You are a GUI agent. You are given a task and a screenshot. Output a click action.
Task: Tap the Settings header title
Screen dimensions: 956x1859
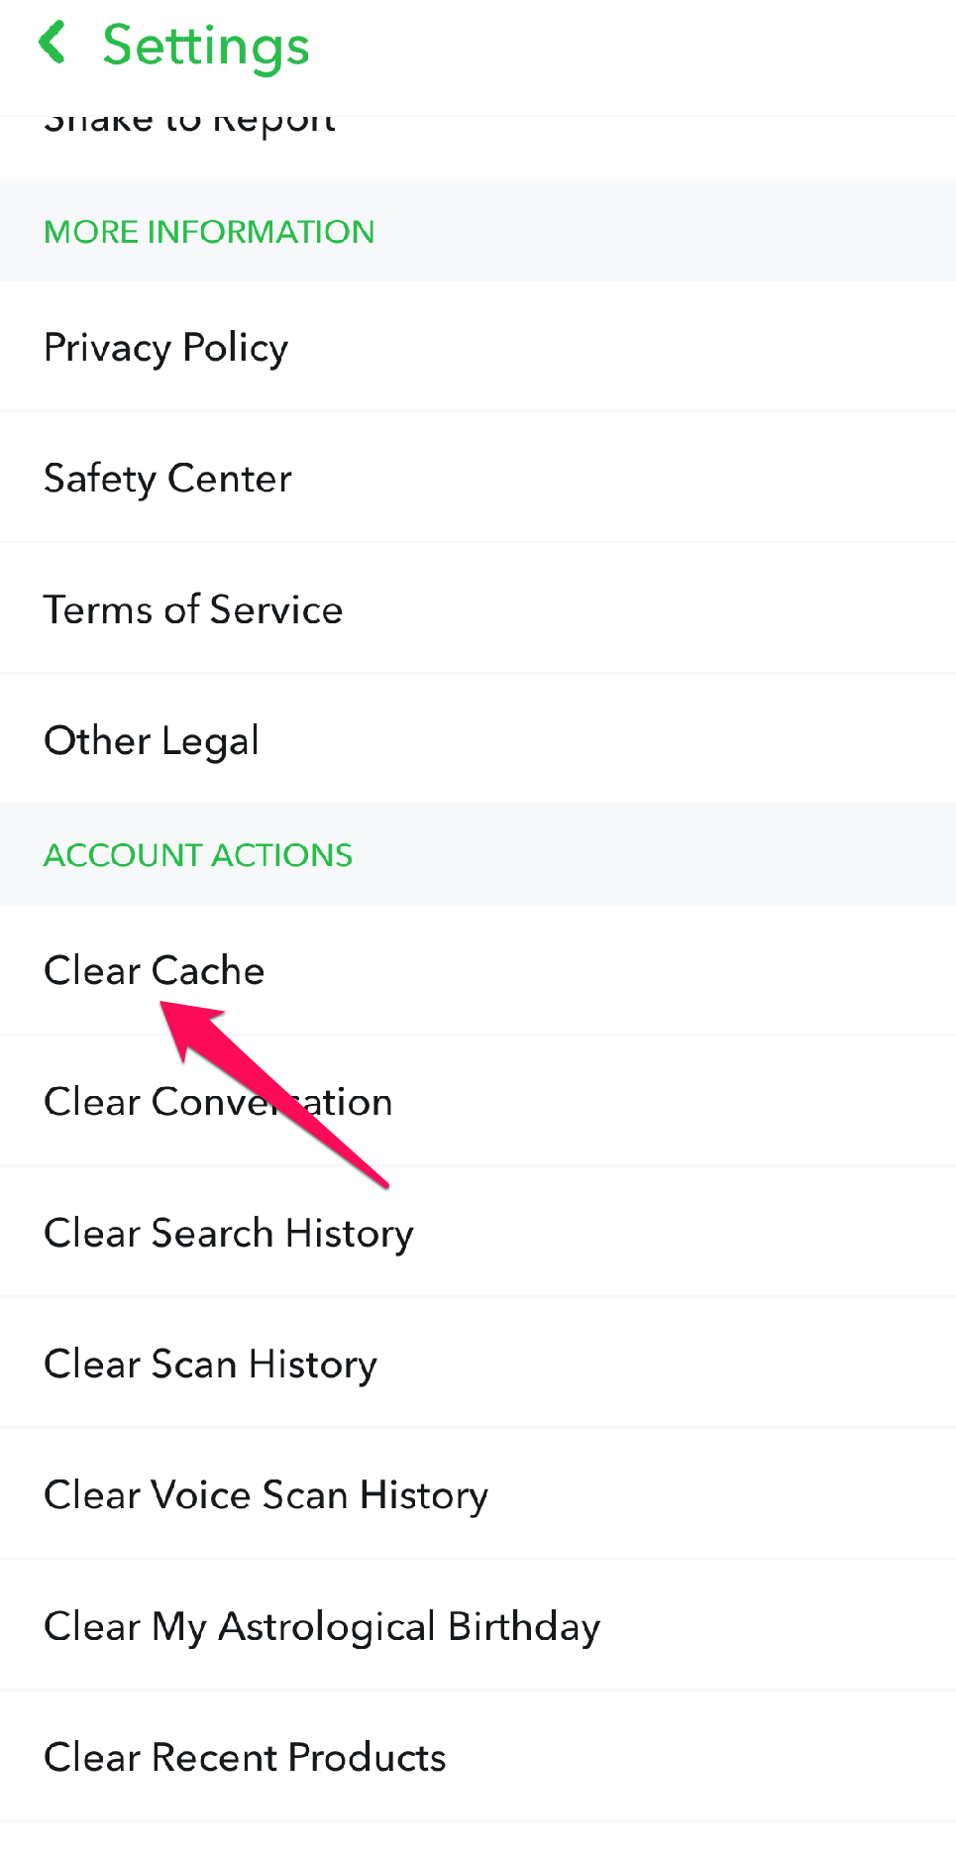coord(206,46)
